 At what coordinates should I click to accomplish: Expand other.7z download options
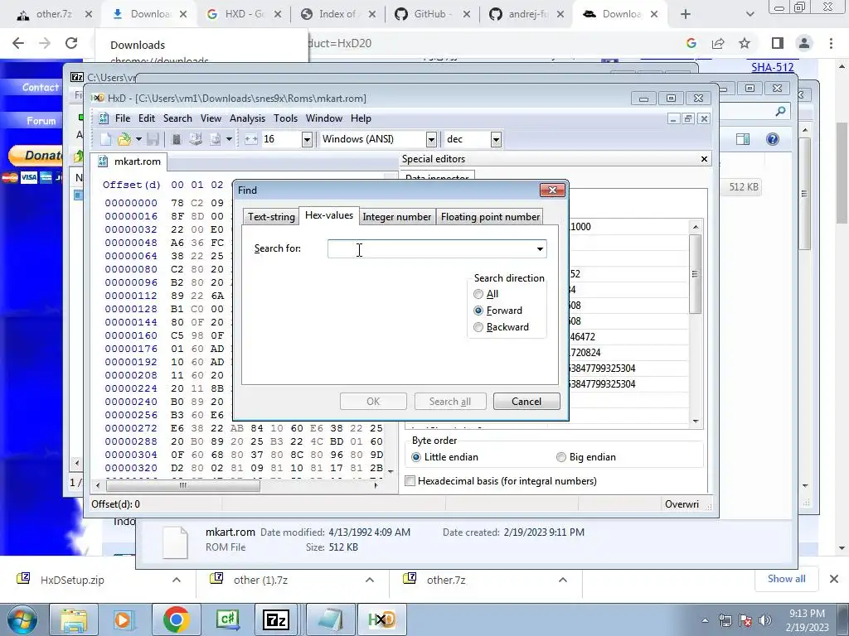coord(563,580)
